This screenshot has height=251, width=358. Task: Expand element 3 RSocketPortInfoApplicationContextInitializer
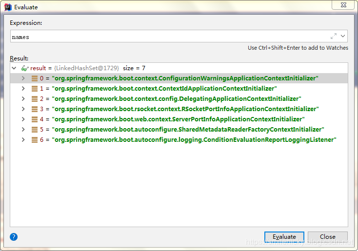pyautogui.click(x=23, y=109)
